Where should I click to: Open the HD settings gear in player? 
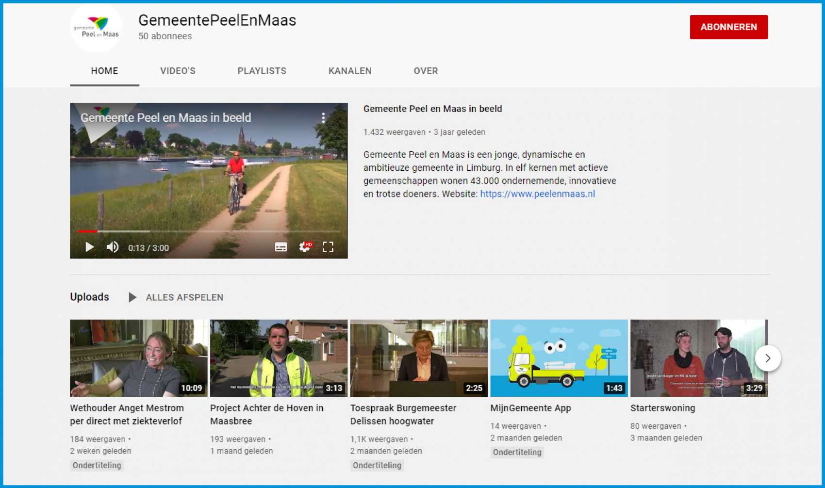click(x=305, y=247)
